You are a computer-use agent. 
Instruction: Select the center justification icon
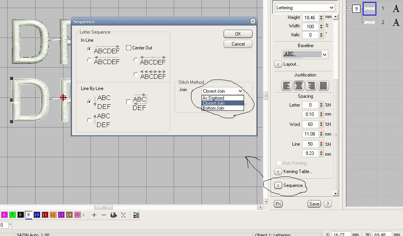point(299,85)
